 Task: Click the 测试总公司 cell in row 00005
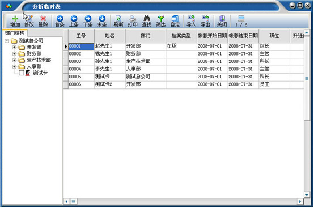(146, 77)
